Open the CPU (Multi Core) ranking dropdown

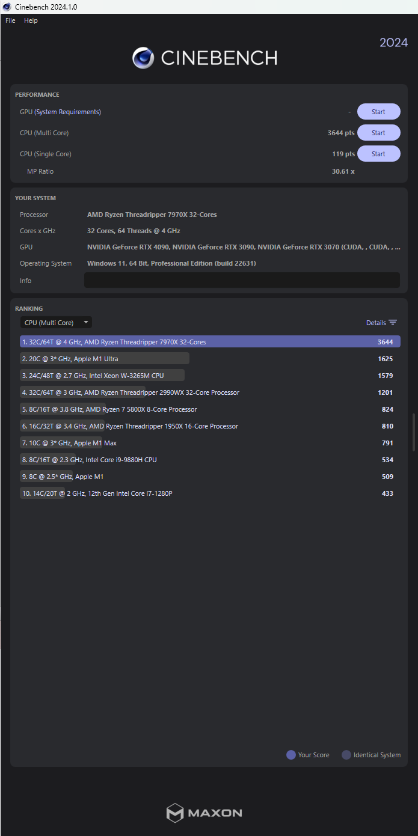56,323
